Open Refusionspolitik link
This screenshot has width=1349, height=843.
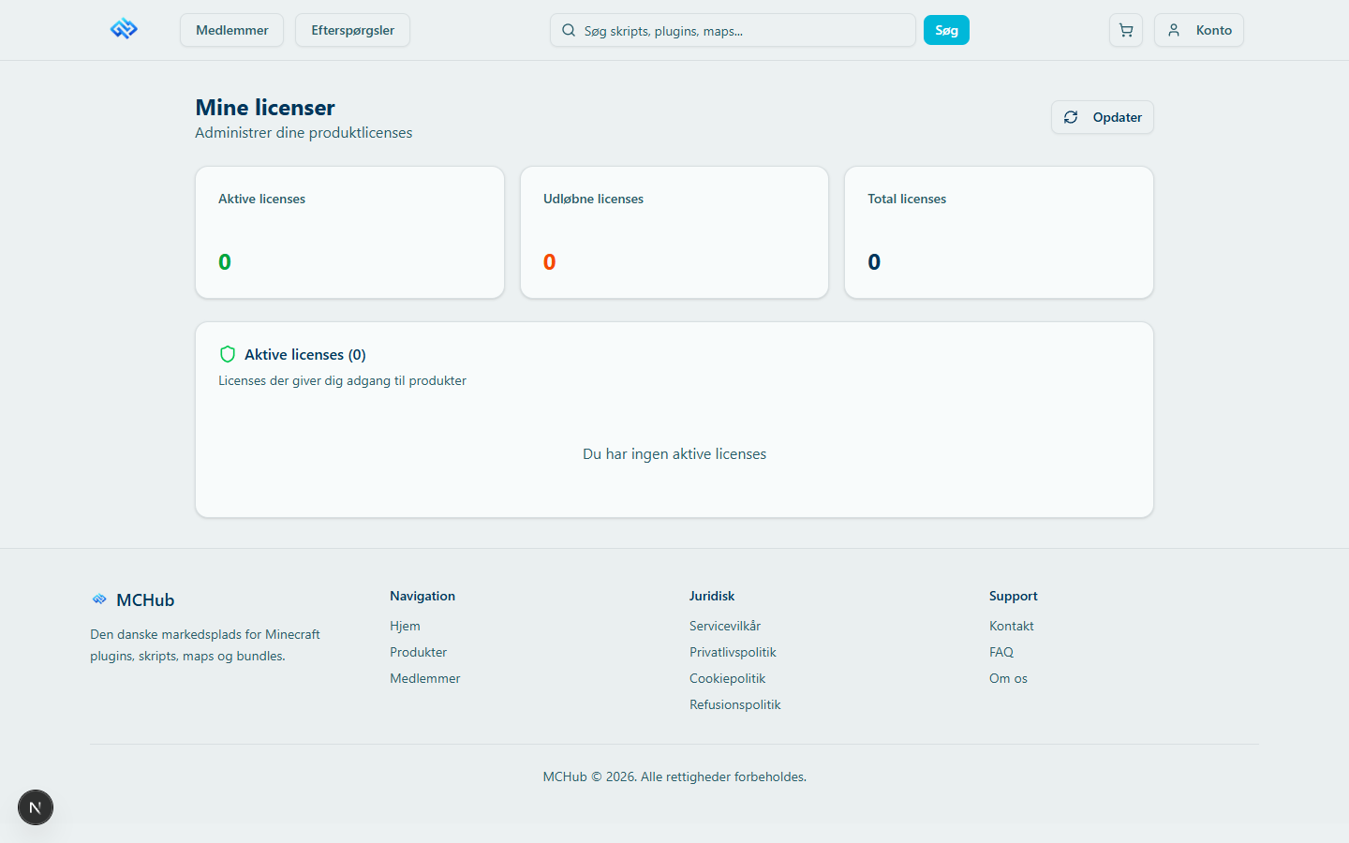pyautogui.click(x=735, y=704)
